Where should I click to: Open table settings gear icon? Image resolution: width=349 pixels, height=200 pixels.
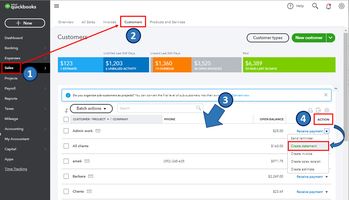(327, 110)
